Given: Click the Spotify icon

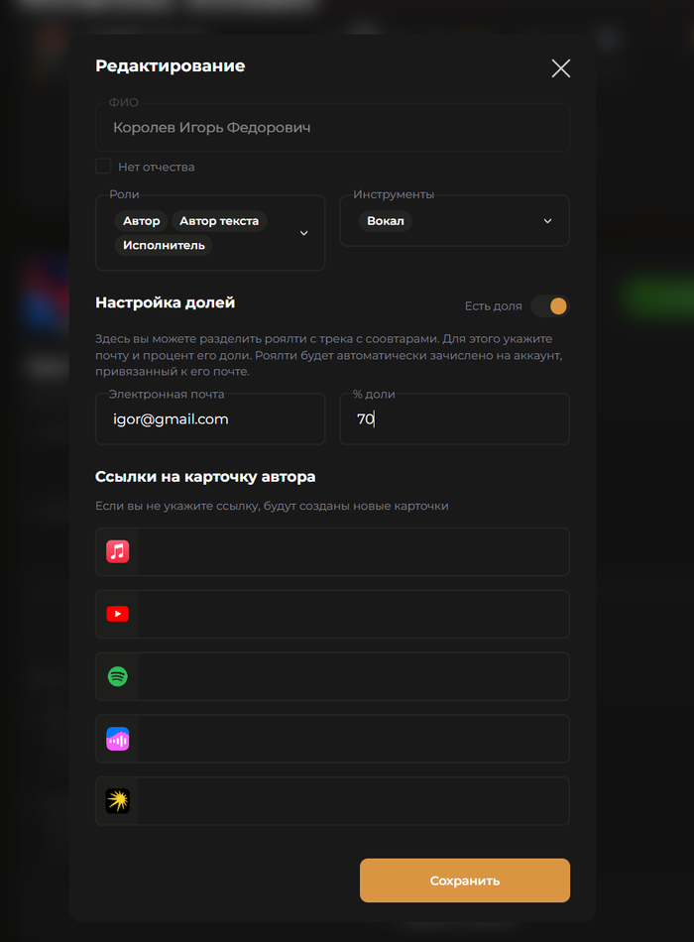Looking at the screenshot, I should [118, 677].
